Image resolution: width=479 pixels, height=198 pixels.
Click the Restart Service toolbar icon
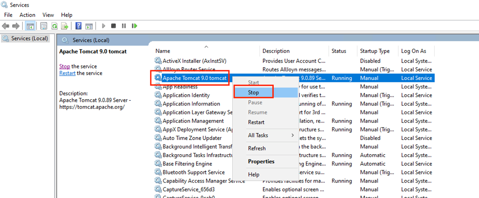(134, 26)
